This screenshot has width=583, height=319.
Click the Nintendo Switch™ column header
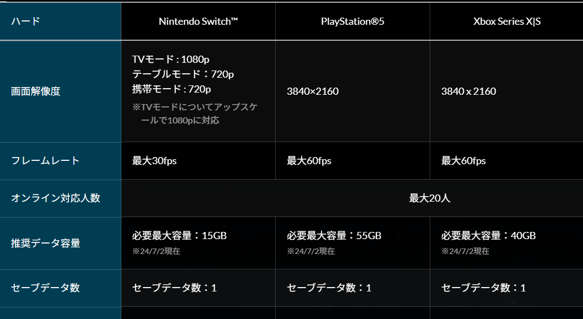pos(198,21)
